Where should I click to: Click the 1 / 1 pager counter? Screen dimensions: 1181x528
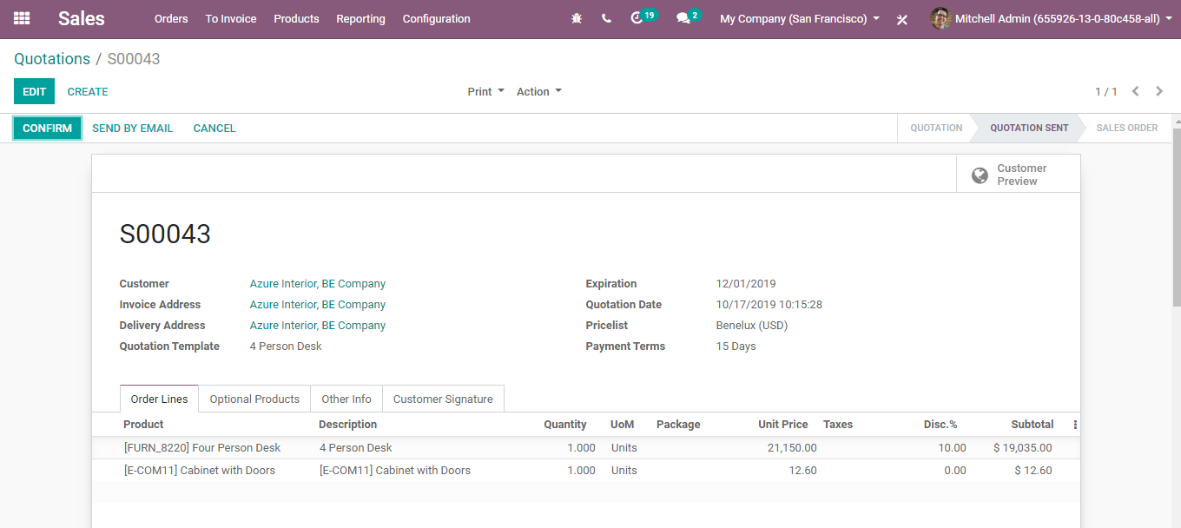tap(1106, 91)
